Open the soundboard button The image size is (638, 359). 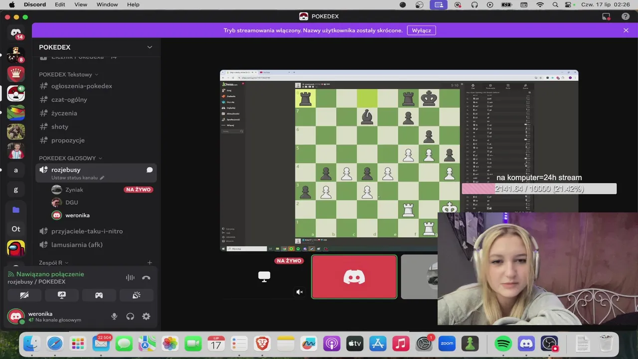[137, 295]
